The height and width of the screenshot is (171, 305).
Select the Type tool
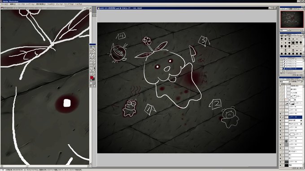94,66
